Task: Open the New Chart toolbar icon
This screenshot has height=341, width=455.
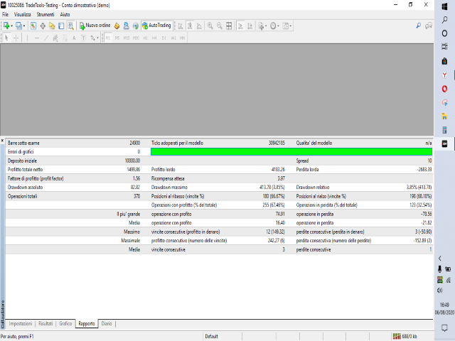Action: coord(6,26)
